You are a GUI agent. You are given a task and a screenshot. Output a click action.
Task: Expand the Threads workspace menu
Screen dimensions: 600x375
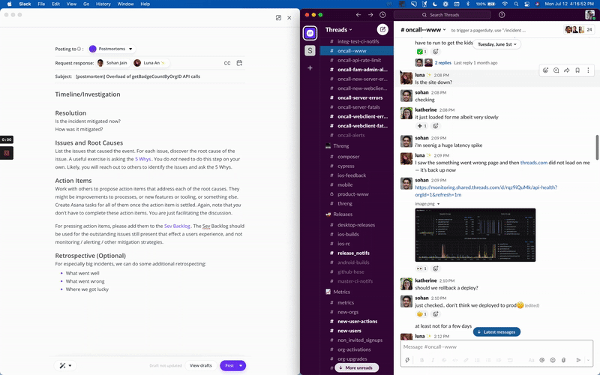pyautogui.click(x=339, y=29)
